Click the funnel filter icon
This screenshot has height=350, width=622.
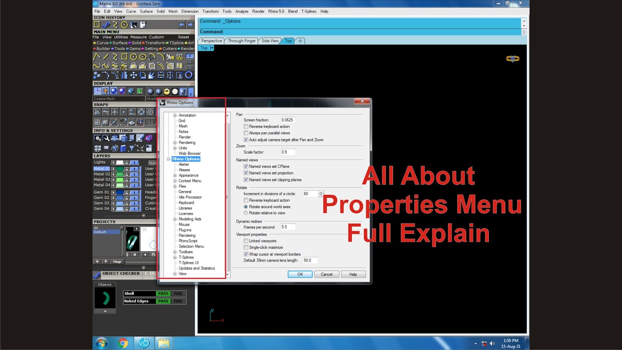[132, 148]
